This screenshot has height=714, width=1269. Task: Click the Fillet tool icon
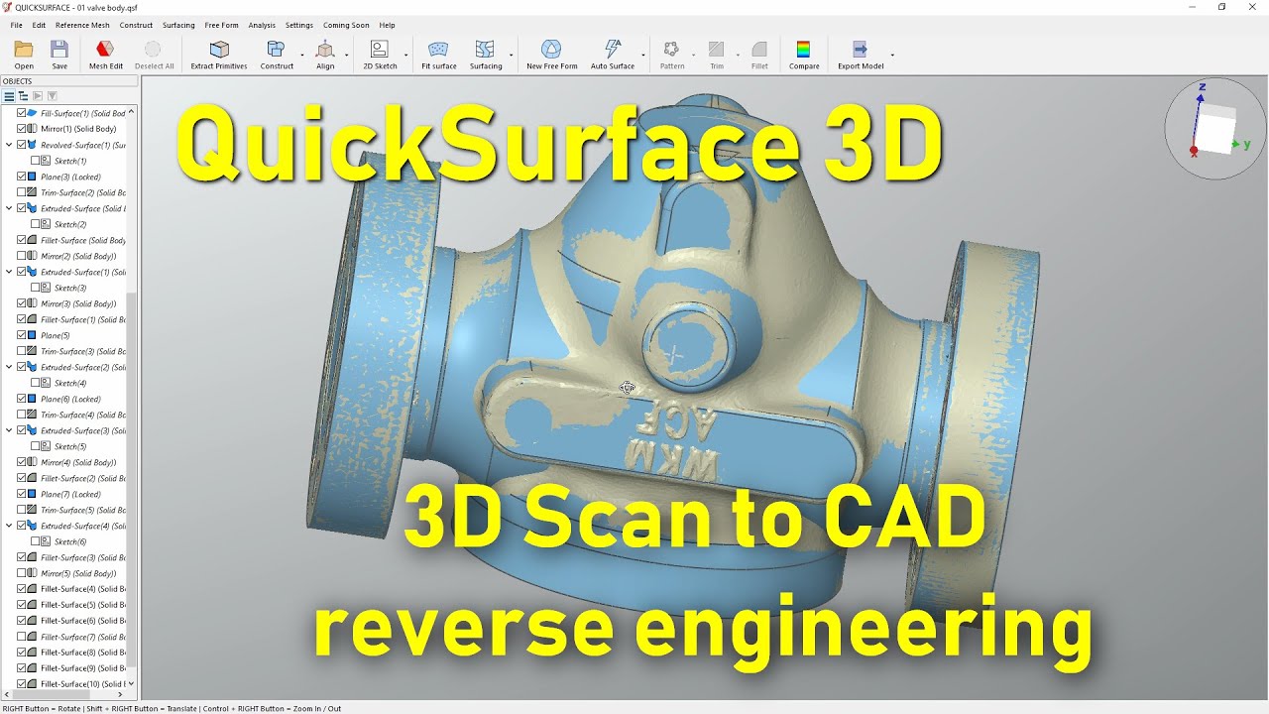759,49
